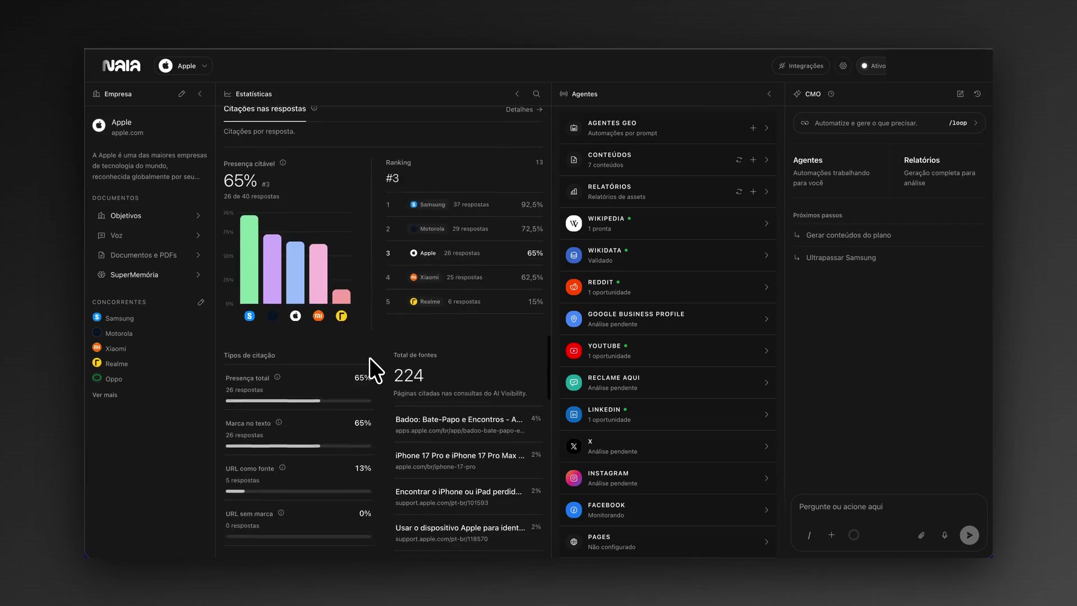Viewport: 1077px width, 606px height.
Task: Open the iPhone 17 Pro source link
Action: tap(468, 461)
